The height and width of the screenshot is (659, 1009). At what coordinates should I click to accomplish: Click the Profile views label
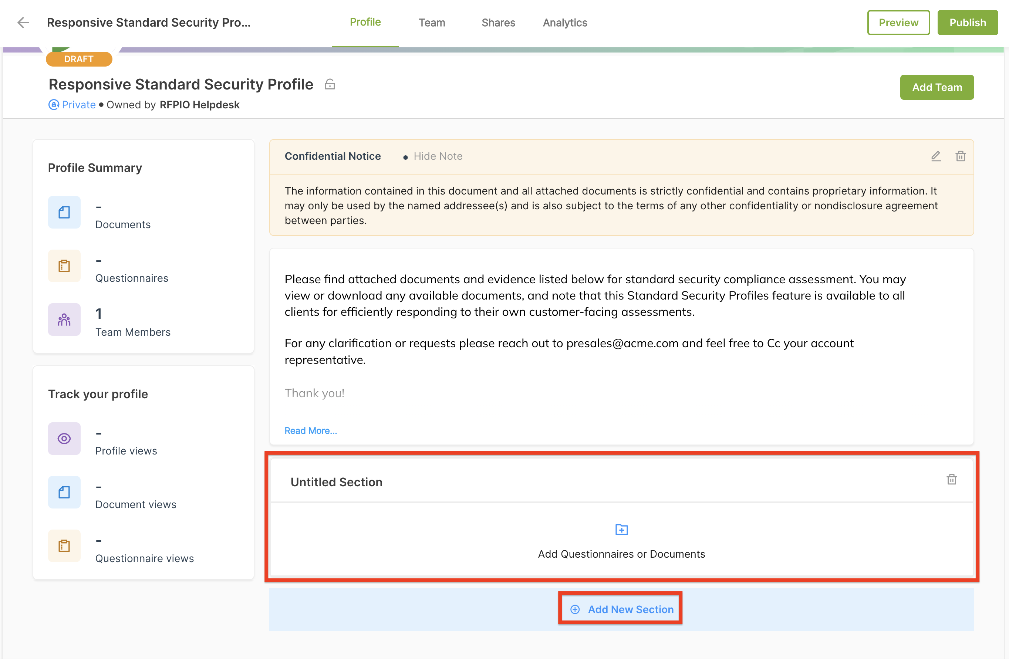point(126,451)
